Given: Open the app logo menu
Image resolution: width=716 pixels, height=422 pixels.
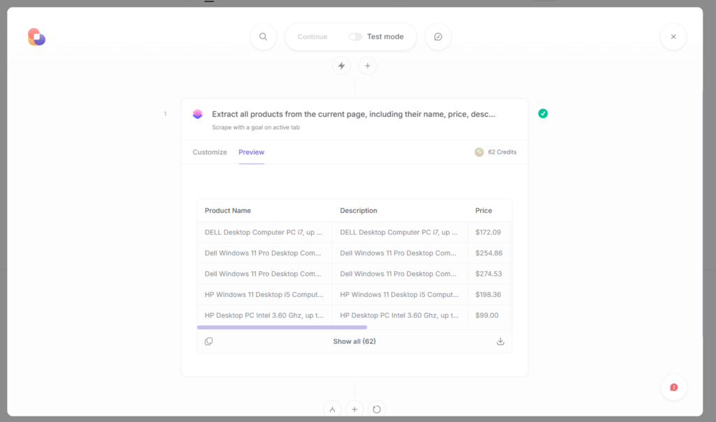Looking at the screenshot, I should pos(36,36).
